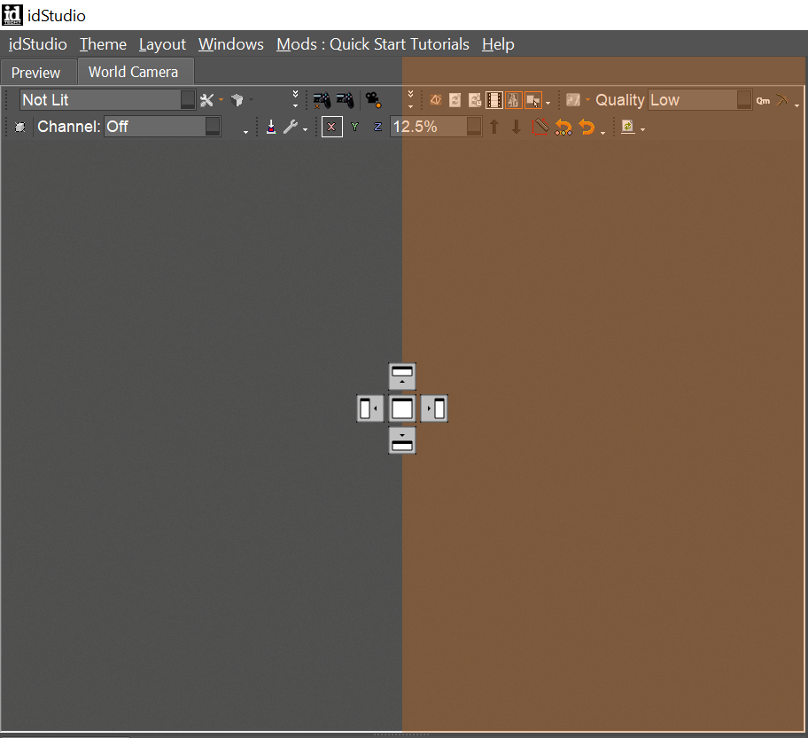The height and width of the screenshot is (738, 808).
Task: Expand the Quality dropdown showing Low
Action: pyautogui.click(x=700, y=100)
